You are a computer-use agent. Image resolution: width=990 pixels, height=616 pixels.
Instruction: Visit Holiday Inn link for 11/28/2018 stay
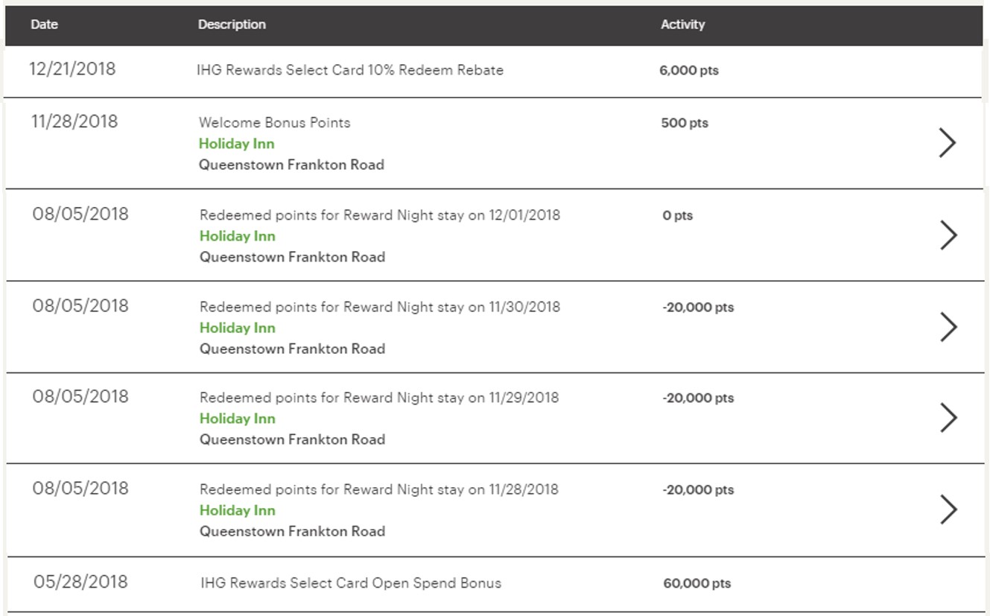pos(237,510)
